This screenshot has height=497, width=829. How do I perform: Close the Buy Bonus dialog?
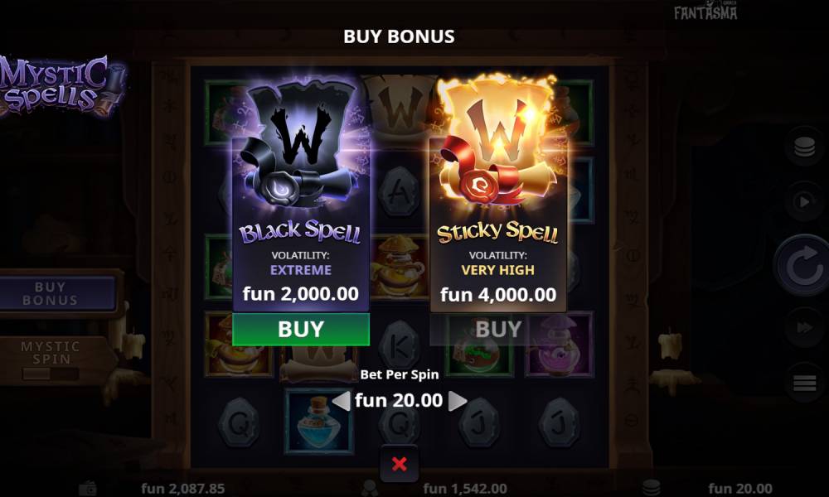point(400,464)
